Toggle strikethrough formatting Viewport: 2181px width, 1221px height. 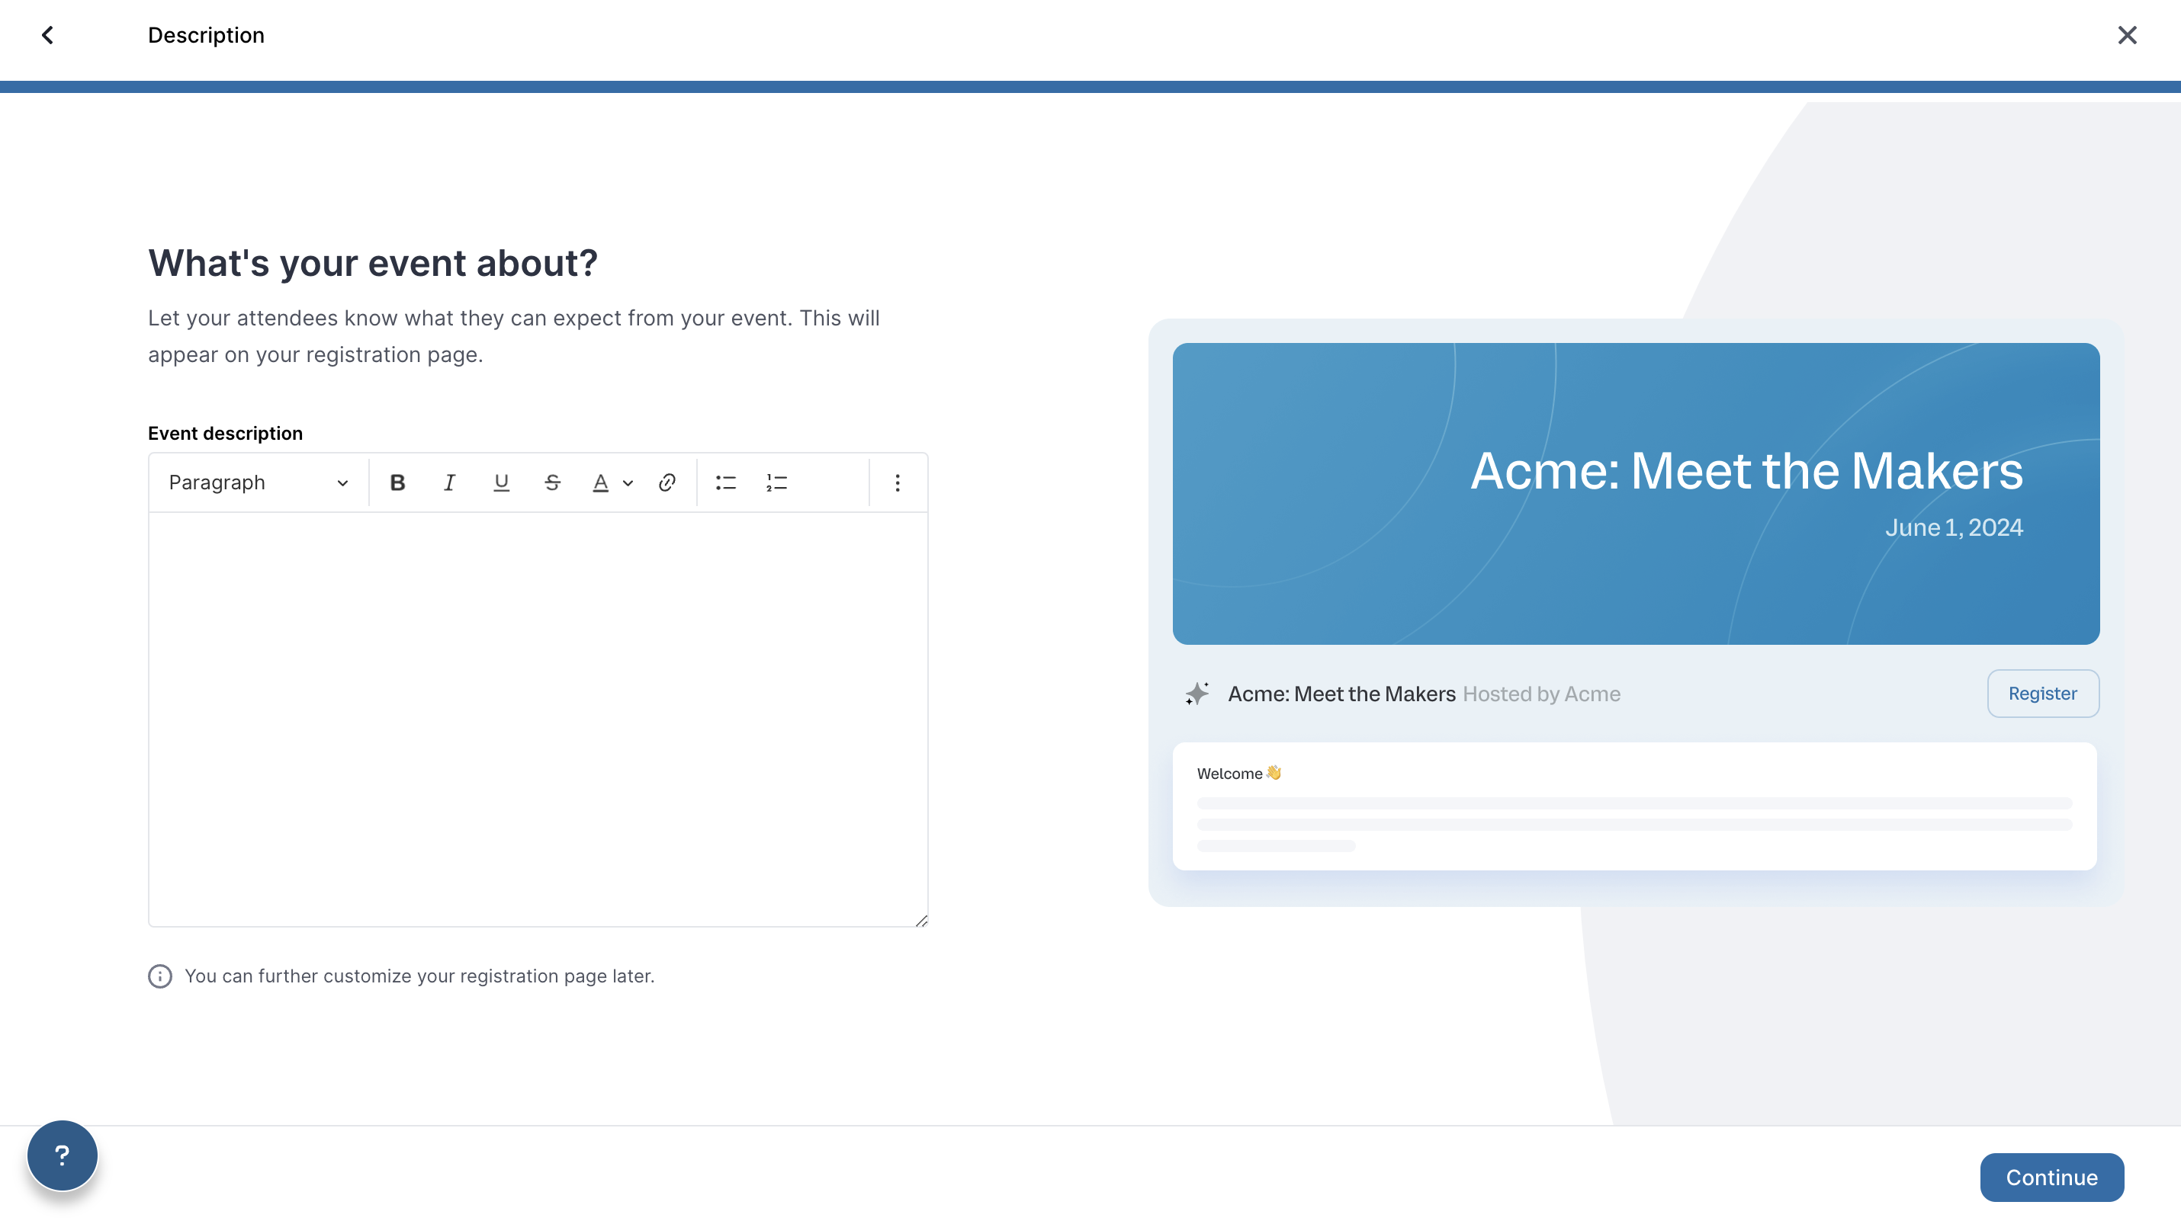(553, 482)
